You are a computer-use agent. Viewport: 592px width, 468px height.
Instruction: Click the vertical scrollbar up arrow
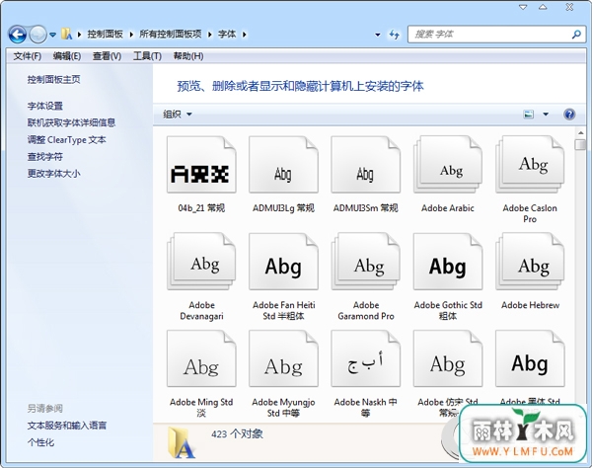point(581,133)
